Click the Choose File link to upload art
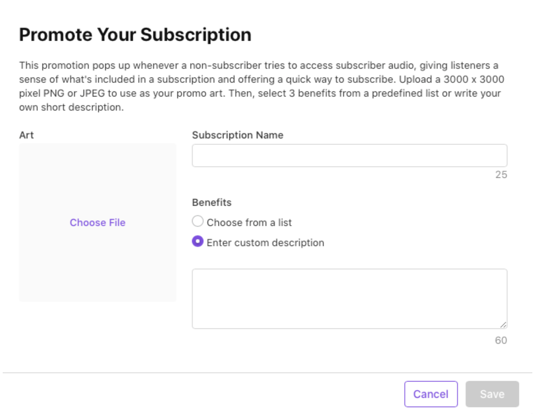Viewport: 537px width, 414px height. click(x=97, y=223)
